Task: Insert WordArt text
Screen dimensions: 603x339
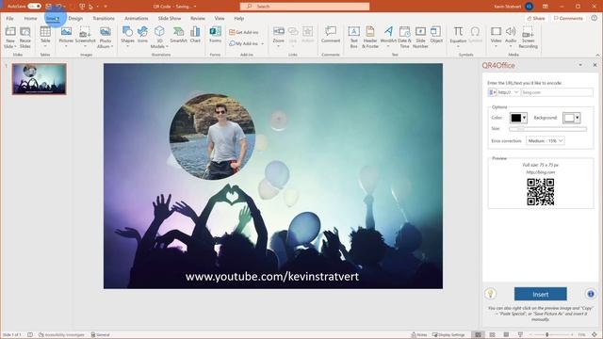Action: point(388,37)
